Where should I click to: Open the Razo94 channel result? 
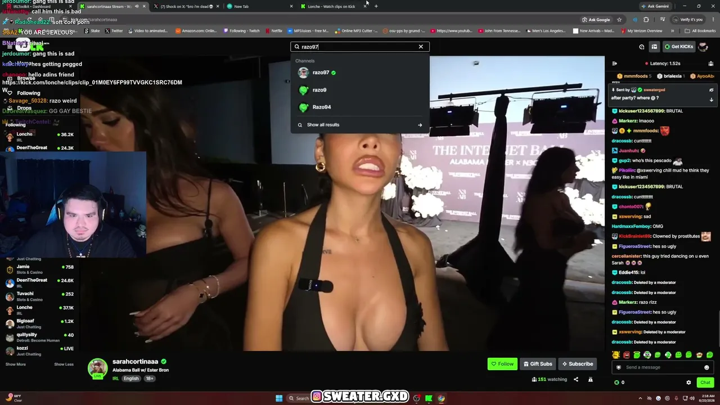click(x=360, y=107)
